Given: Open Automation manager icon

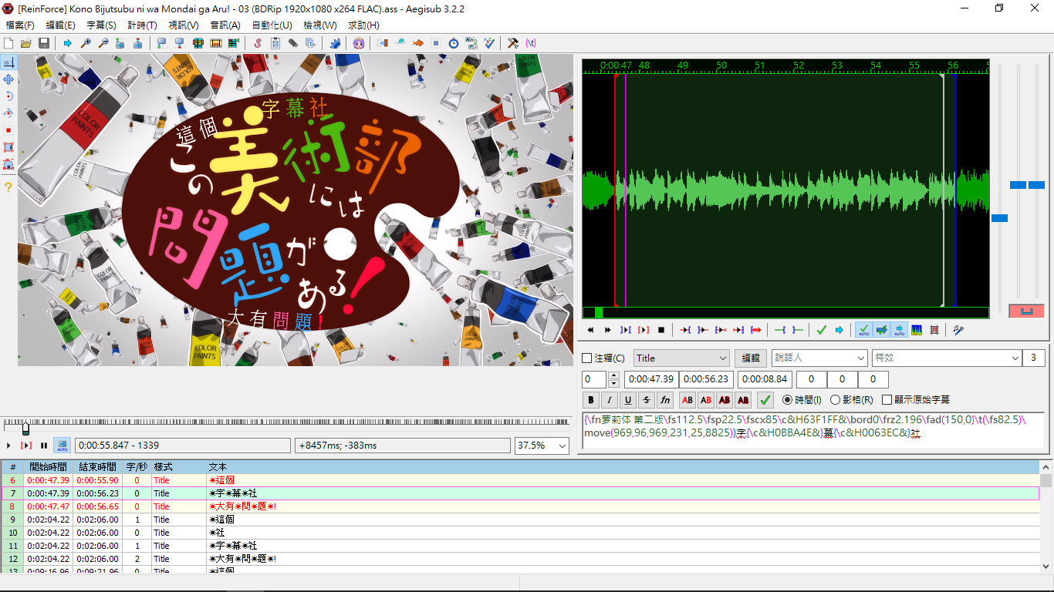Looking at the screenshot, I should (335, 43).
